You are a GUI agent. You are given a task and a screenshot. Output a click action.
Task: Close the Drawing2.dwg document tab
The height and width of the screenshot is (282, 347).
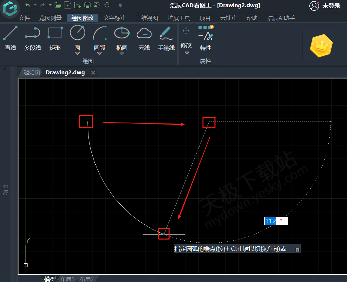(93, 73)
